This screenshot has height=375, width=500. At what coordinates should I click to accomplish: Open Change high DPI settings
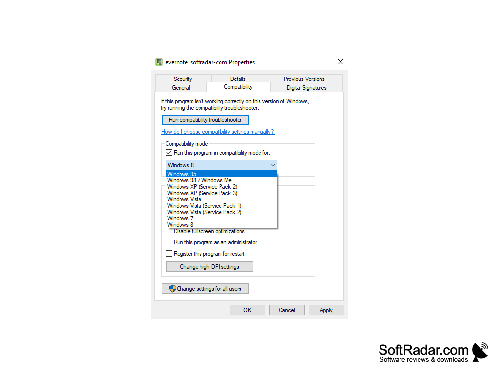coord(209,267)
